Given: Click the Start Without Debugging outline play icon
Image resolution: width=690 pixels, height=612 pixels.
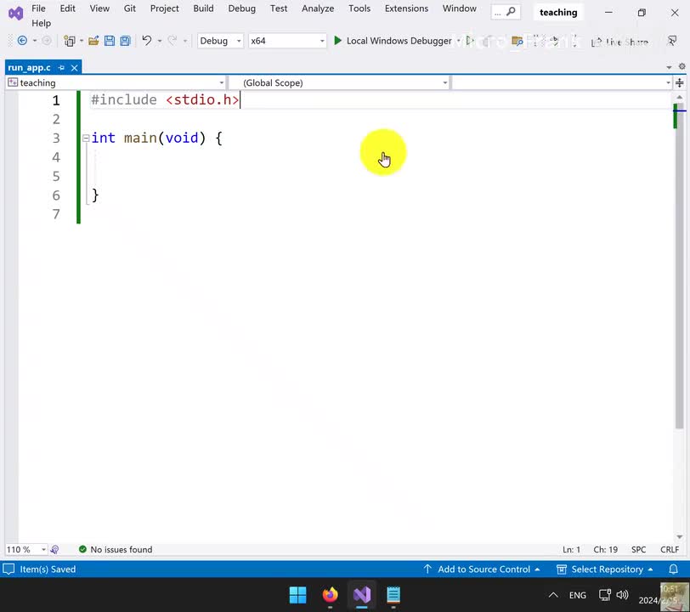Looking at the screenshot, I should 470,41.
